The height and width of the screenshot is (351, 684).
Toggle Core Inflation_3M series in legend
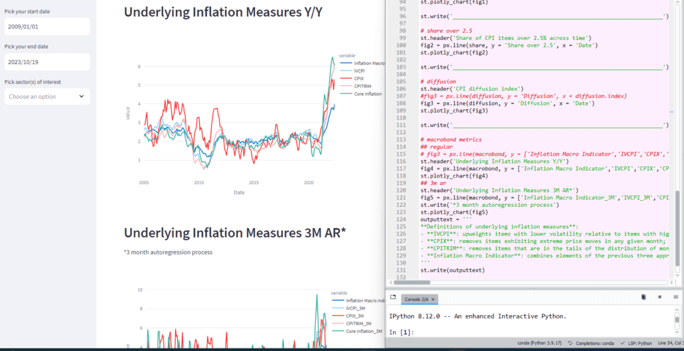pos(357,332)
